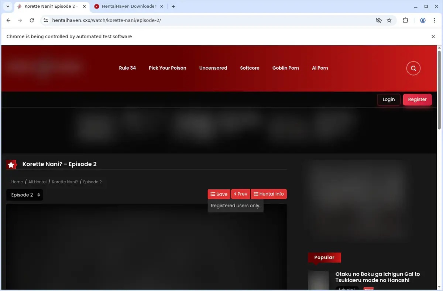443x291 pixels.
Task: Open the Softcore nav item
Action: point(250,68)
